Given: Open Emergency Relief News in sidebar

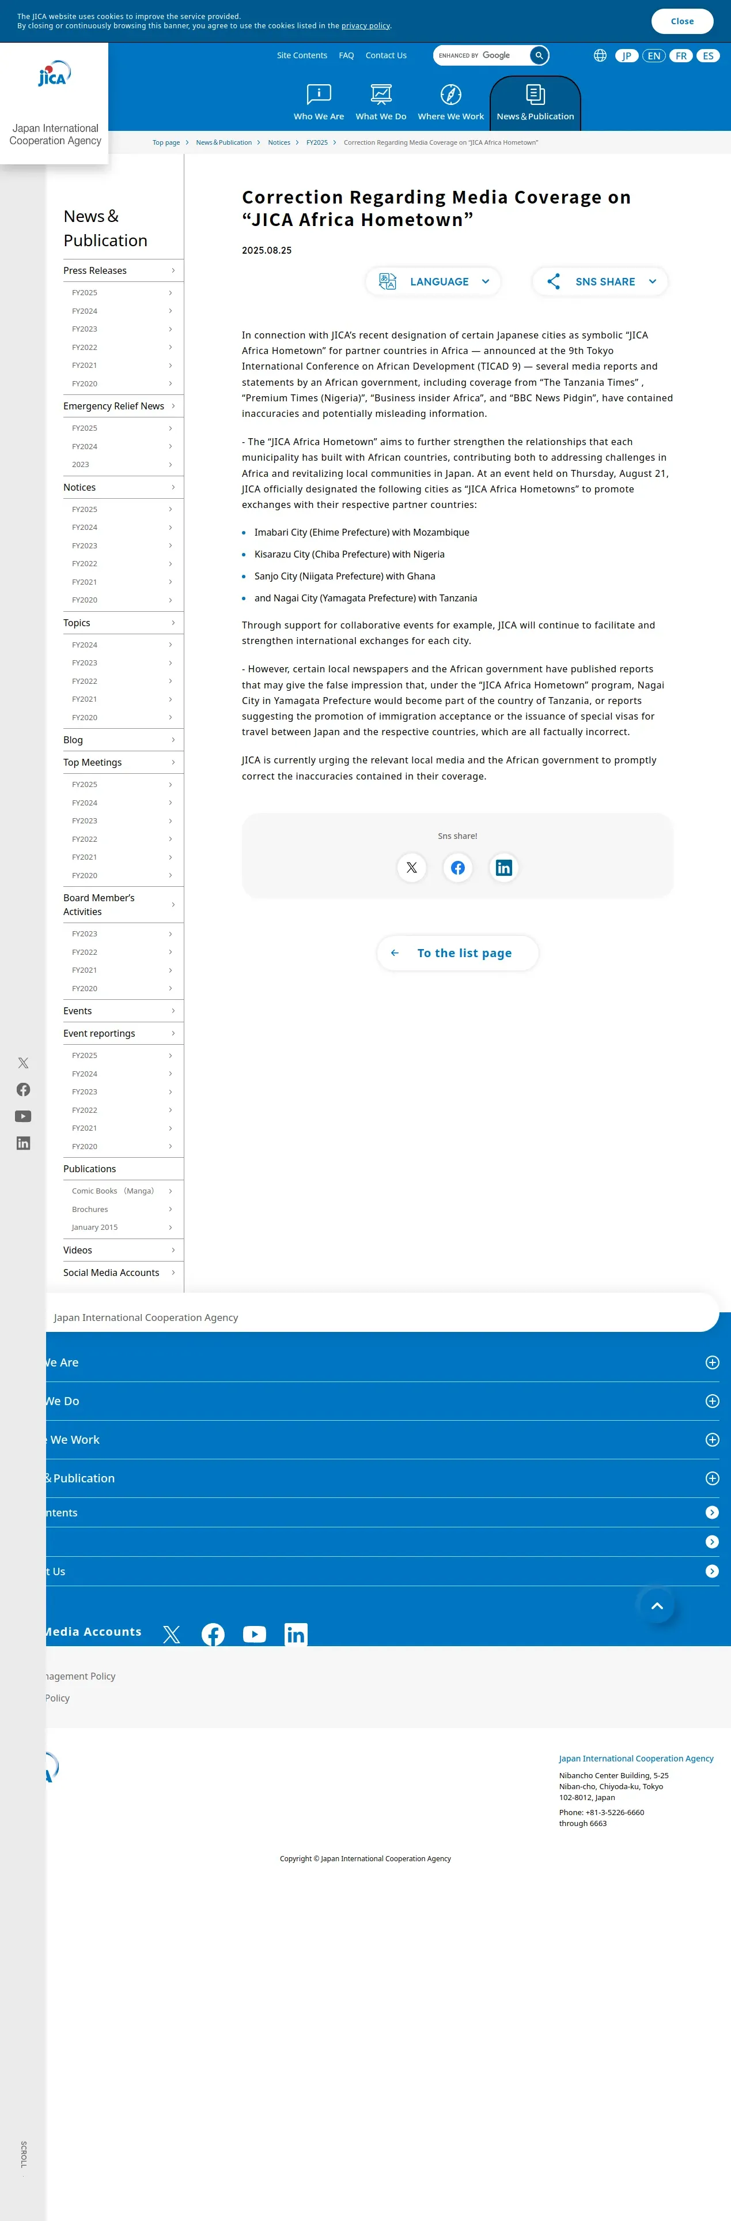Looking at the screenshot, I should 122,406.
